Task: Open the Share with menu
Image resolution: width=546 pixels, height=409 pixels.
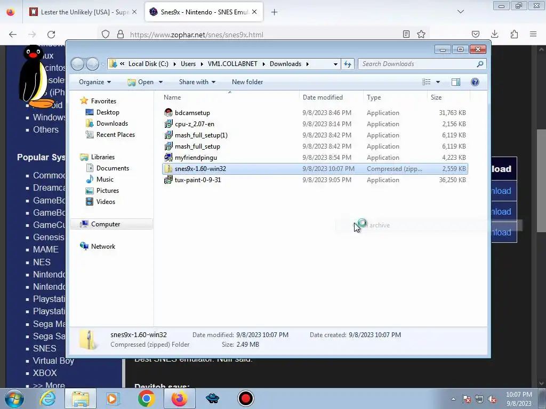Action: point(197,82)
